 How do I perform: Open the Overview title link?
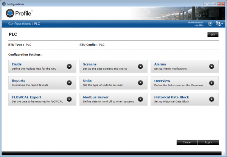162,81
